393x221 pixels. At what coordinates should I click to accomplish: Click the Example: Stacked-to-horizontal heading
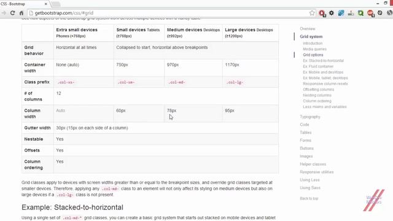(72, 207)
